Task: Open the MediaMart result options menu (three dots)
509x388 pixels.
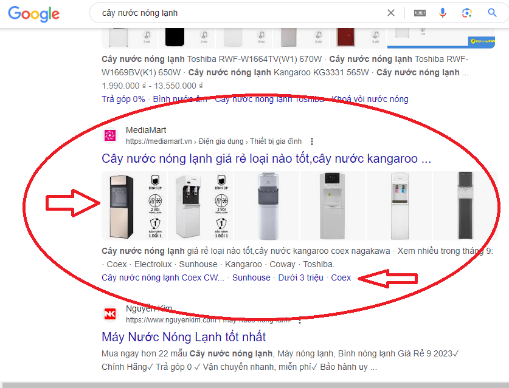Action: pyautogui.click(x=311, y=141)
